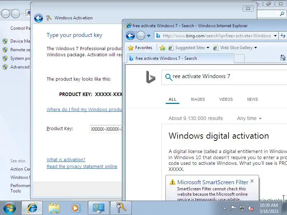The image size is (287, 215).
Task: Open System protection in Control Panel sidebar
Action: tap(20, 58)
